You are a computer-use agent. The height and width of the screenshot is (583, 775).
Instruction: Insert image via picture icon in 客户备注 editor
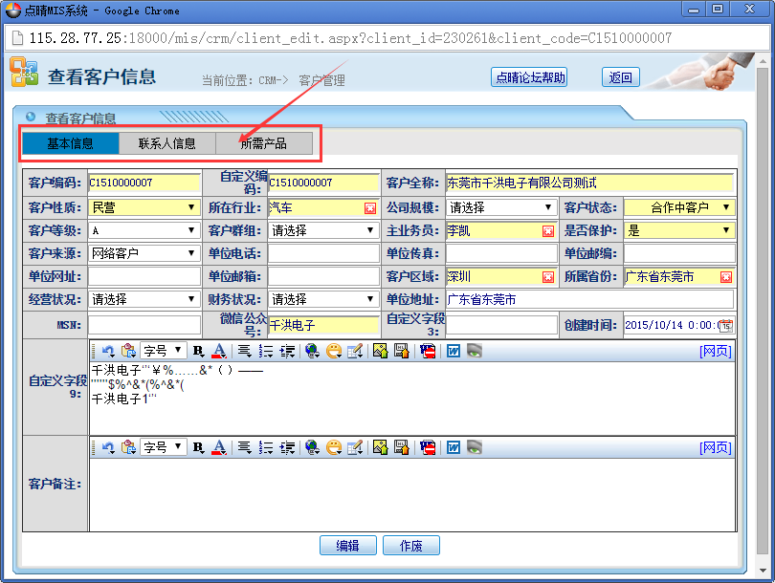(380, 447)
